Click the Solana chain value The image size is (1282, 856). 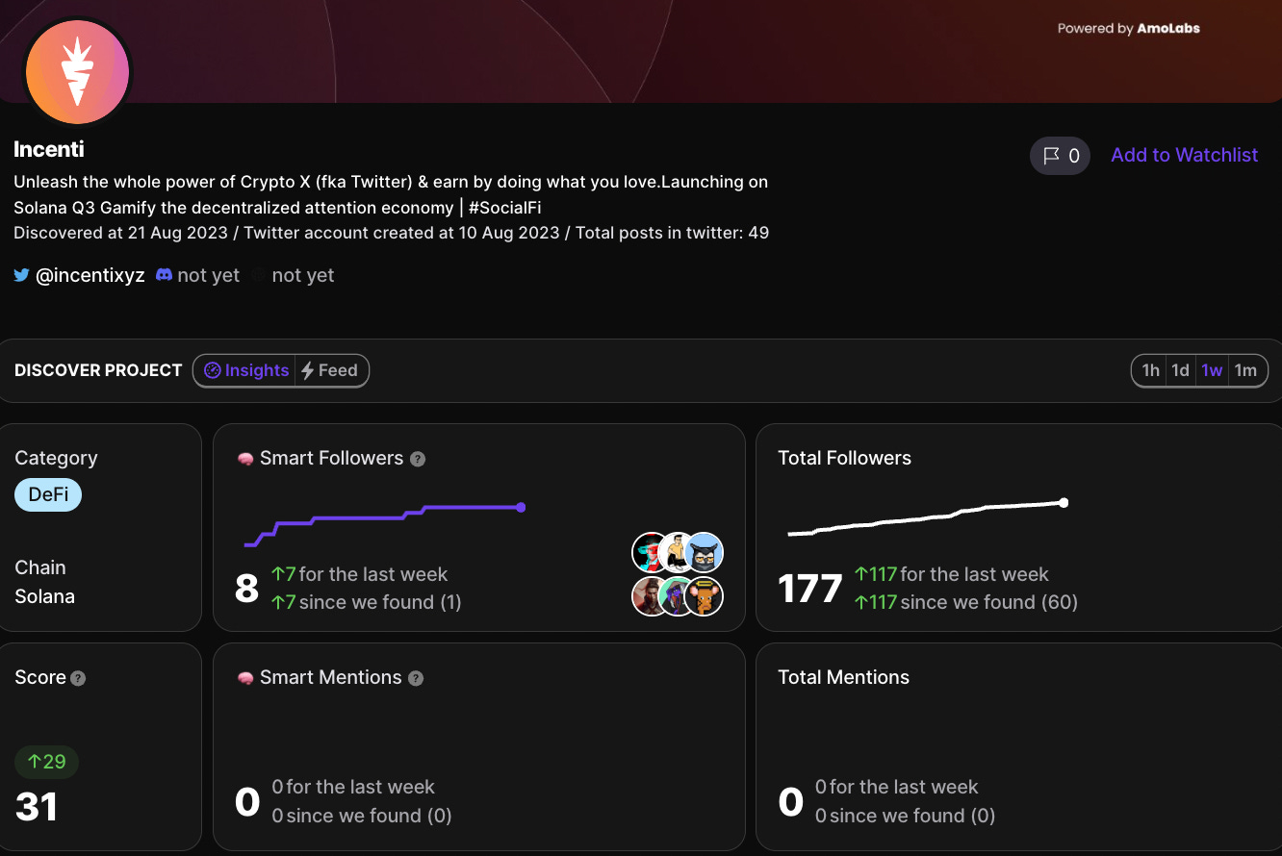click(x=44, y=596)
